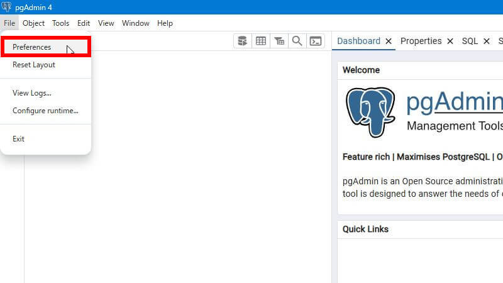Click the Welcome heading
Viewport: 503px width, 283px height.
361,70
